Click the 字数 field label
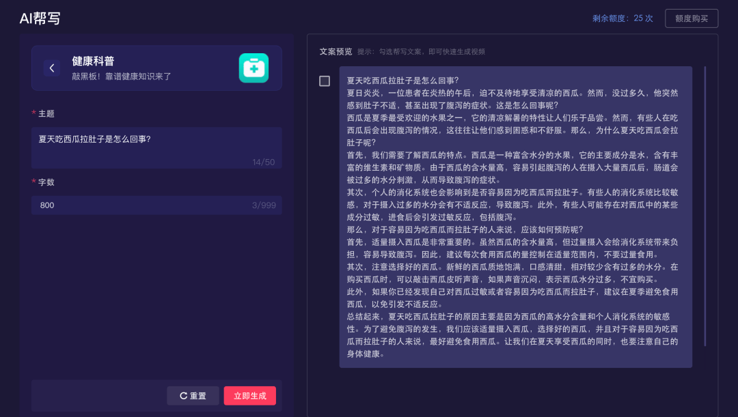Viewport: 738px width, 417px height. 46,182
